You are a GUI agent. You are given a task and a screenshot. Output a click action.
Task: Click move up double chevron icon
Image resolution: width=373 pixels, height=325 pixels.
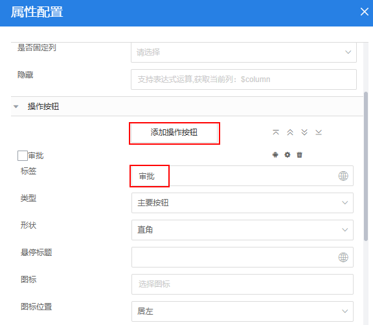coord(290,132)
